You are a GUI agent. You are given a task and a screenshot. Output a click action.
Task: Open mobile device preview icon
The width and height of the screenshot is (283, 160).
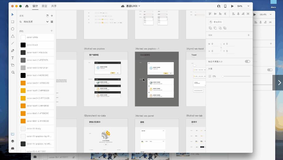225,6
